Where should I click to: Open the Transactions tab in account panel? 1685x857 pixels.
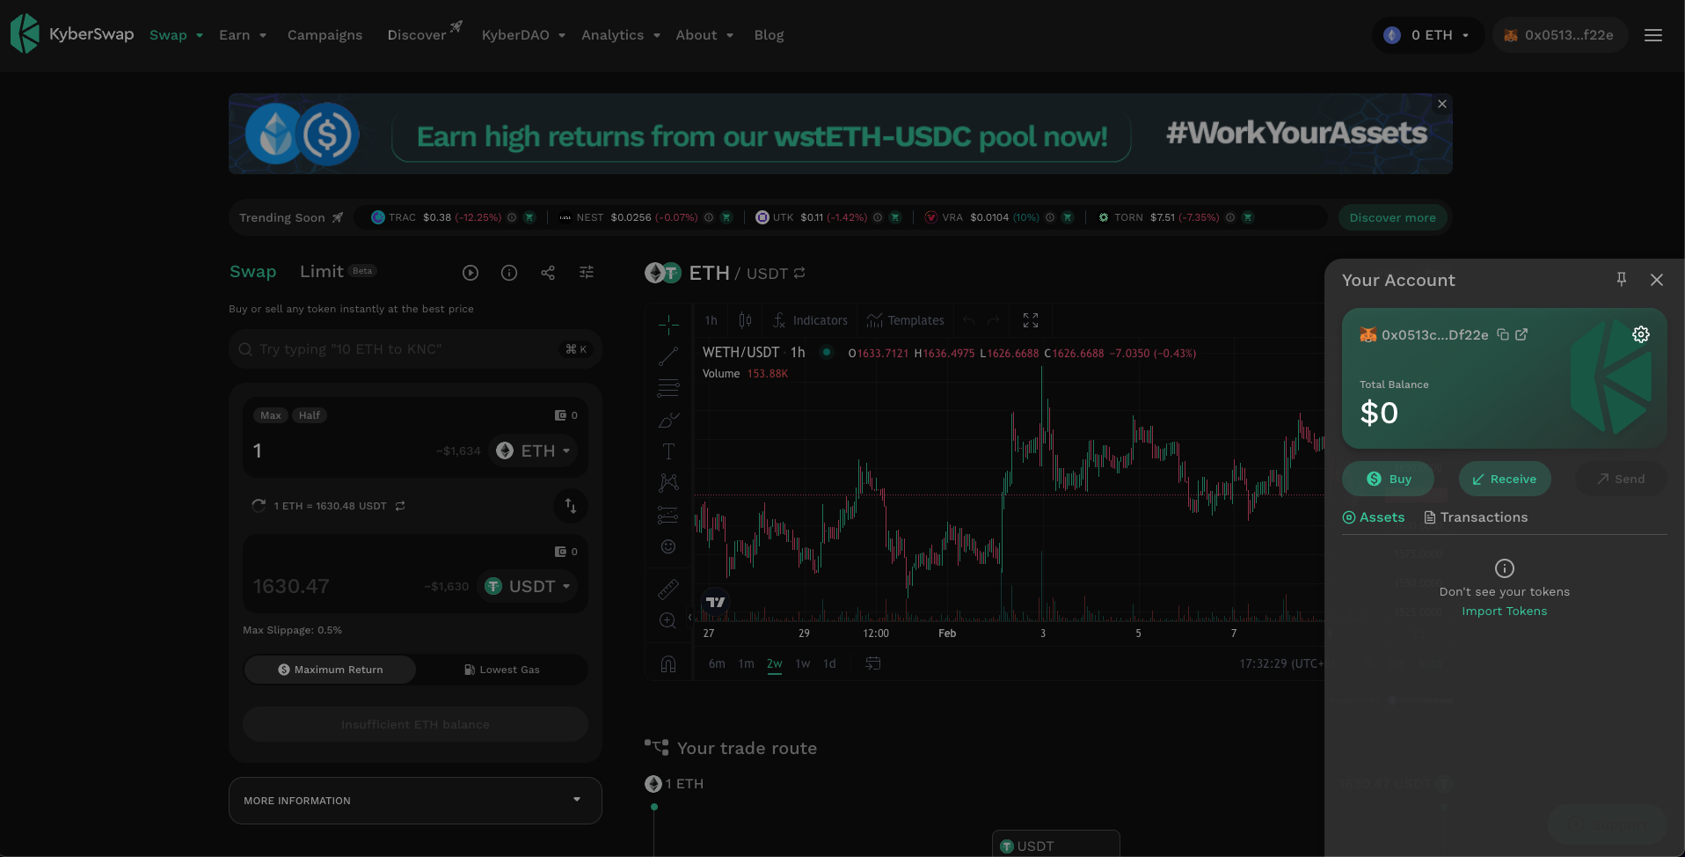coord(1476,517)
